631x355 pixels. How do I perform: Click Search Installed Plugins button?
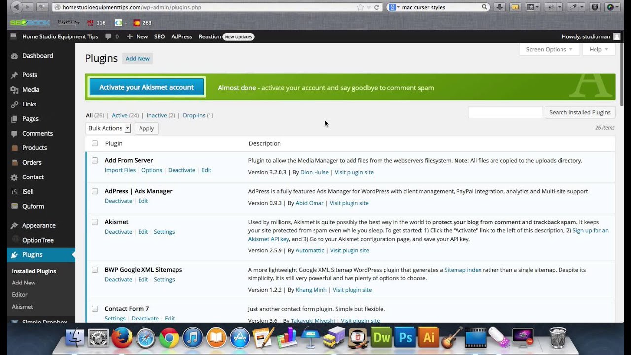[580, 112]
